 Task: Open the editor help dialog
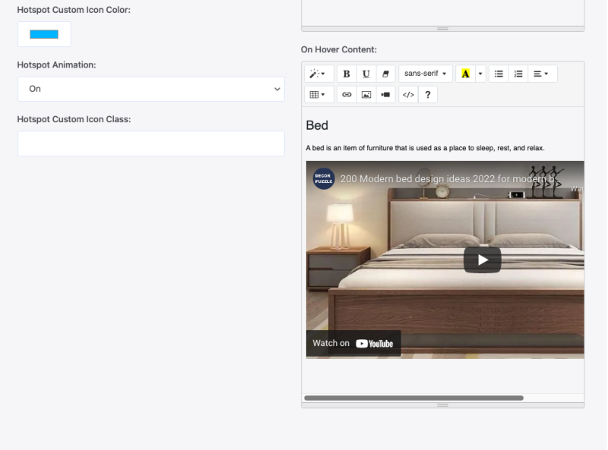tap(428, 95)
